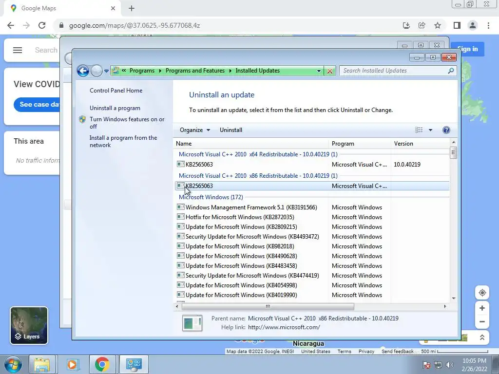The image size is (499, 374).
Task: Click the microsoft.com help link in details pane
Action: coord(284,327)
